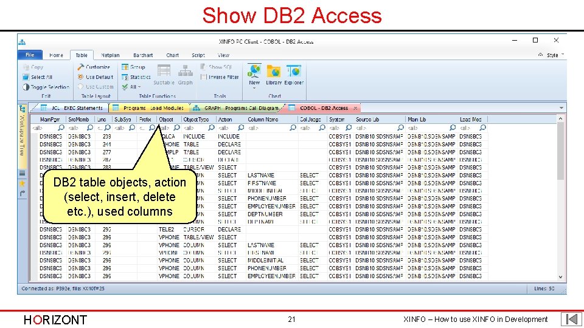This screenshot has height=328, width=584.
Task: Collapse the ribbon with the caret beside Style
Action: [540, 55]
